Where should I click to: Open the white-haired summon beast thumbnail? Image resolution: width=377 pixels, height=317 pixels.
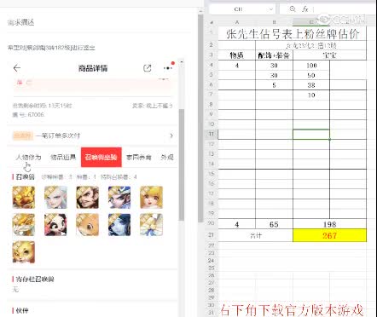pyautogui.click(x=55, y=198)
